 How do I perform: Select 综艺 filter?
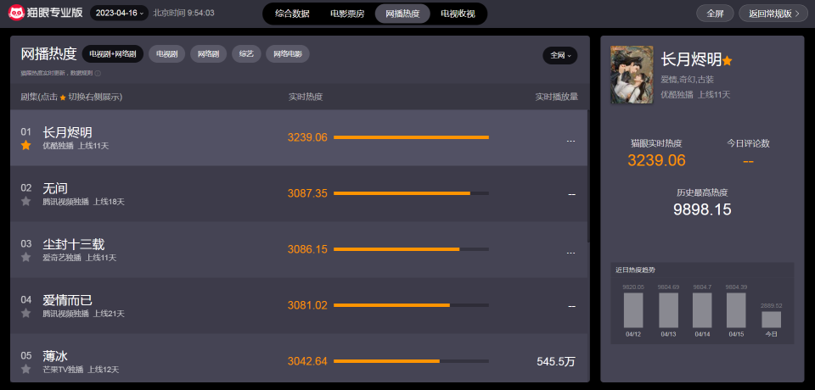(246, 54)
